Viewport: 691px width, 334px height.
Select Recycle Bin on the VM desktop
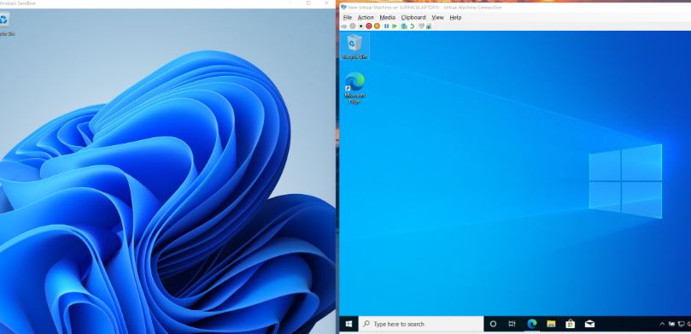click(x=354, y=47)
